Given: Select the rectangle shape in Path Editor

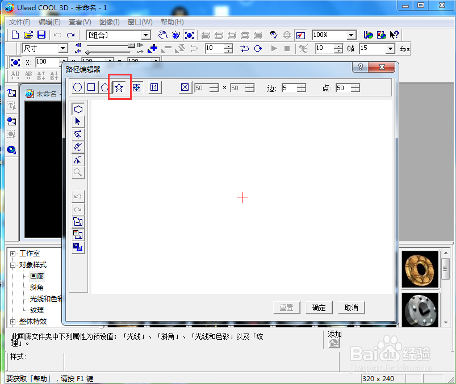Looking at the screenshot, I should point(91,87).
